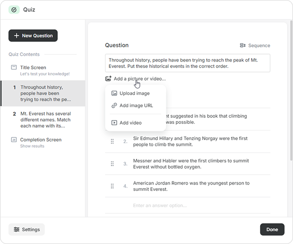Click the Quiz checkmark logo icon
The image size is (293, 244).
click(x=14, y=9)
